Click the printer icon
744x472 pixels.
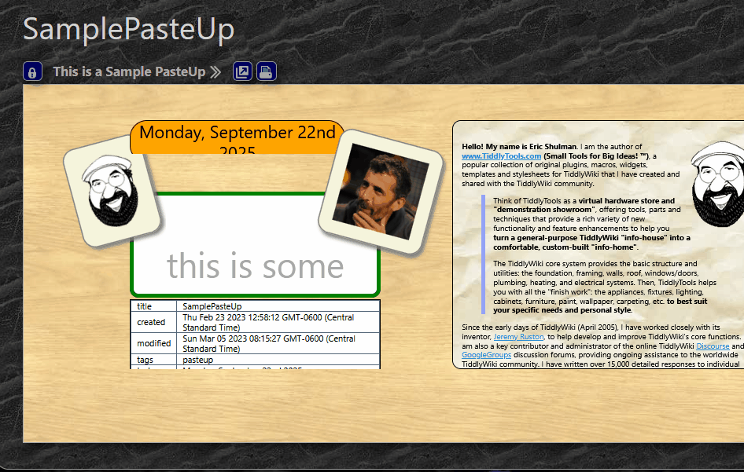pyautogui.click(x=267, y=72)
